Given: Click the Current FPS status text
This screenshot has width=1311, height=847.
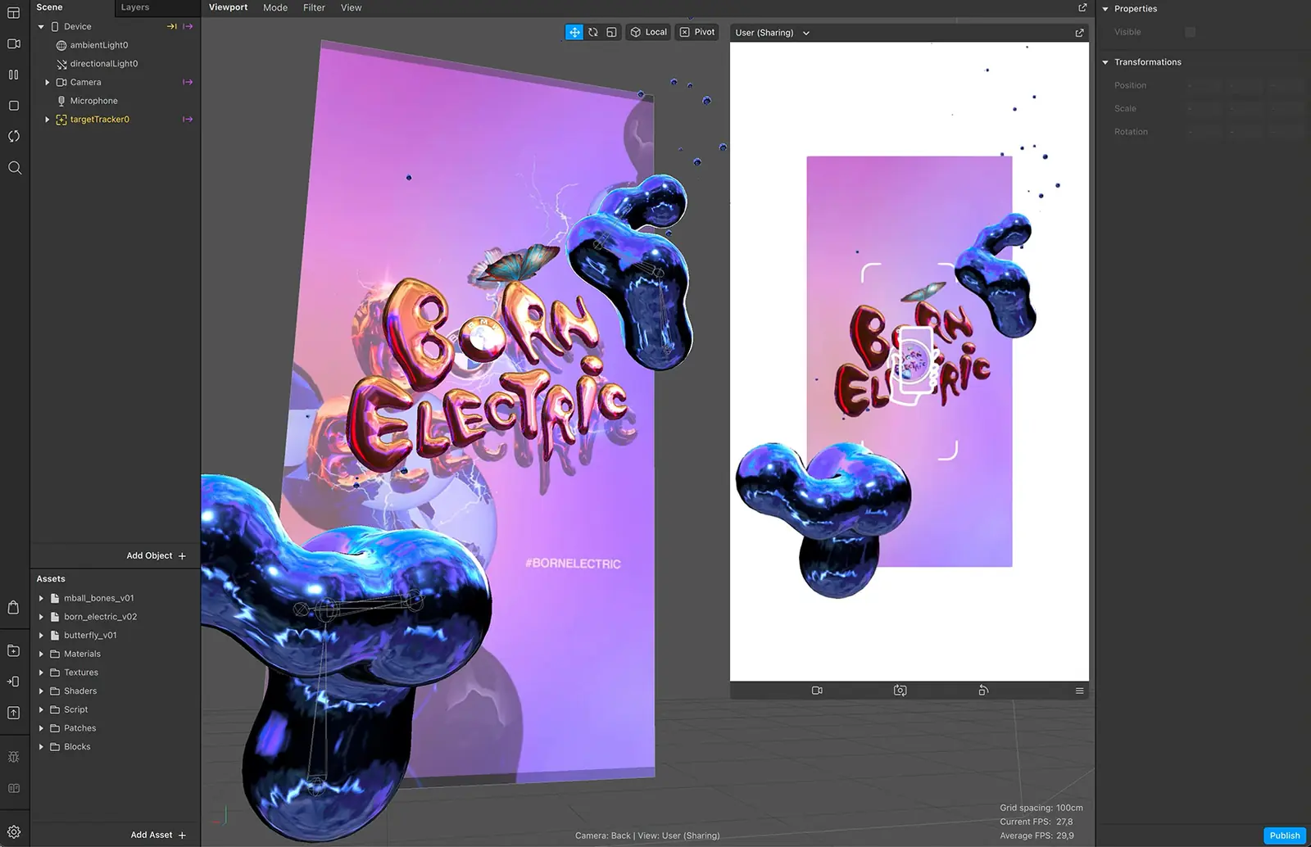Looking at the screenshot, I should click(1036, 822).
